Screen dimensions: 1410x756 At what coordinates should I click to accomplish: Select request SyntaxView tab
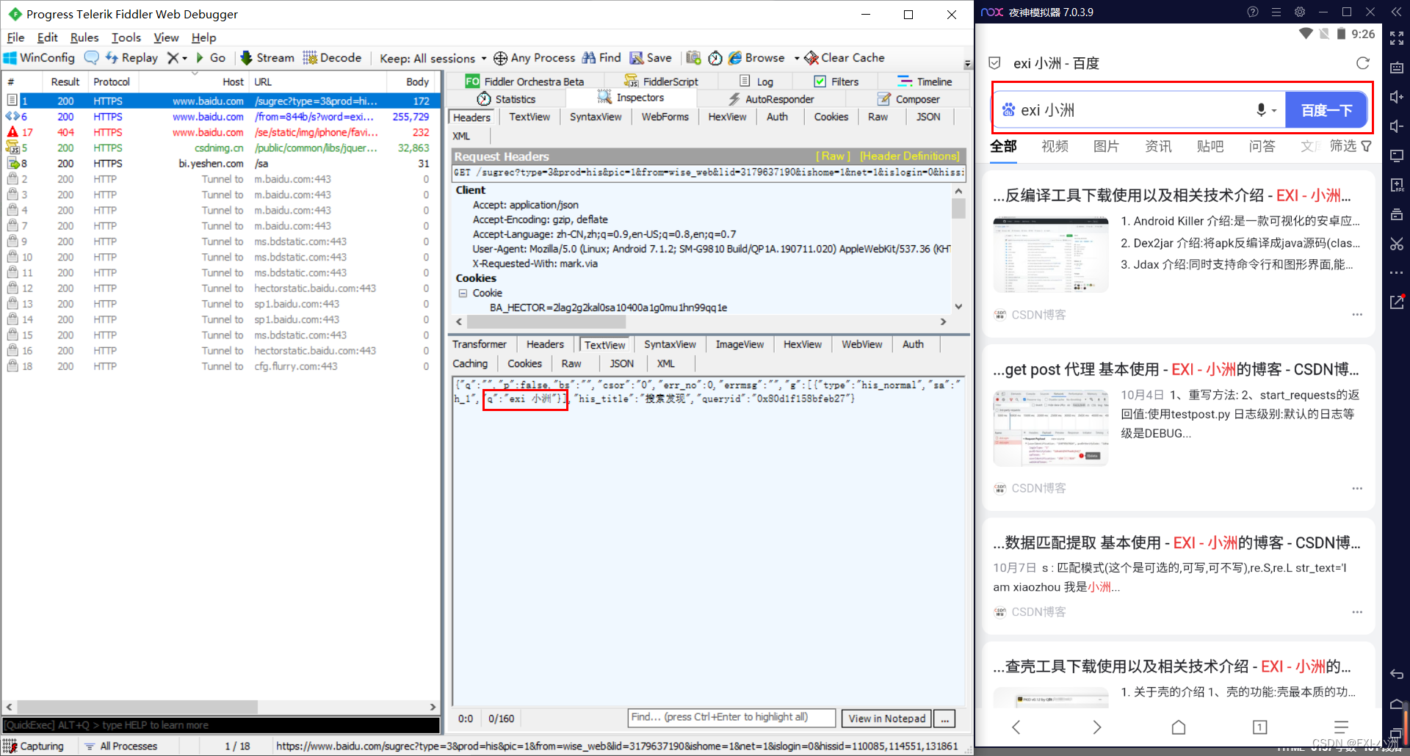(596, 117)
